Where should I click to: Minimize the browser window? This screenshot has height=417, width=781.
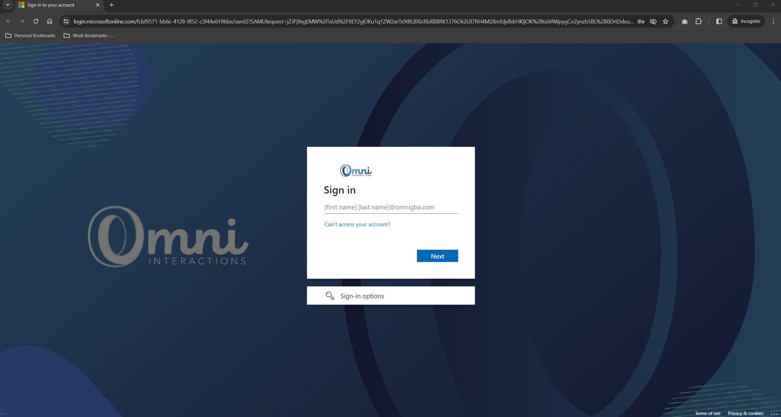pyautogui.click(x=738, y=5)
